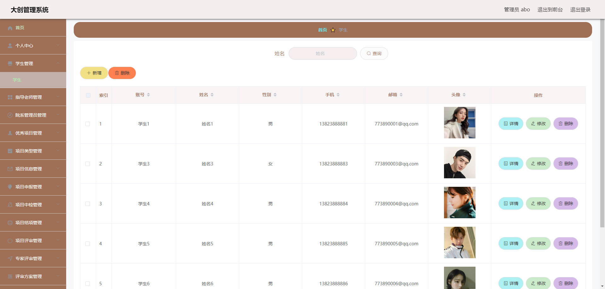Click the icon beside 项目申报管理
The width and height of the screenshot is (605, 289).
click(x=10, y=187)
